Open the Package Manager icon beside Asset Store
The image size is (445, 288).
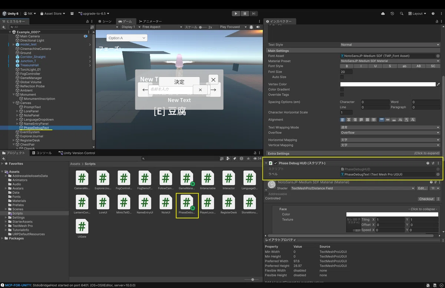tap(72, 14)
